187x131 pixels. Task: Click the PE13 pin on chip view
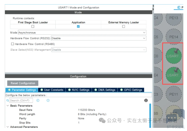(174, 18)
